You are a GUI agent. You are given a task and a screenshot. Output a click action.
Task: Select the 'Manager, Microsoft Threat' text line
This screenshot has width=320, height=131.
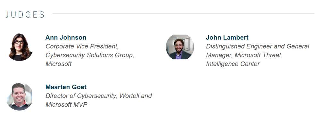[243, 55]
